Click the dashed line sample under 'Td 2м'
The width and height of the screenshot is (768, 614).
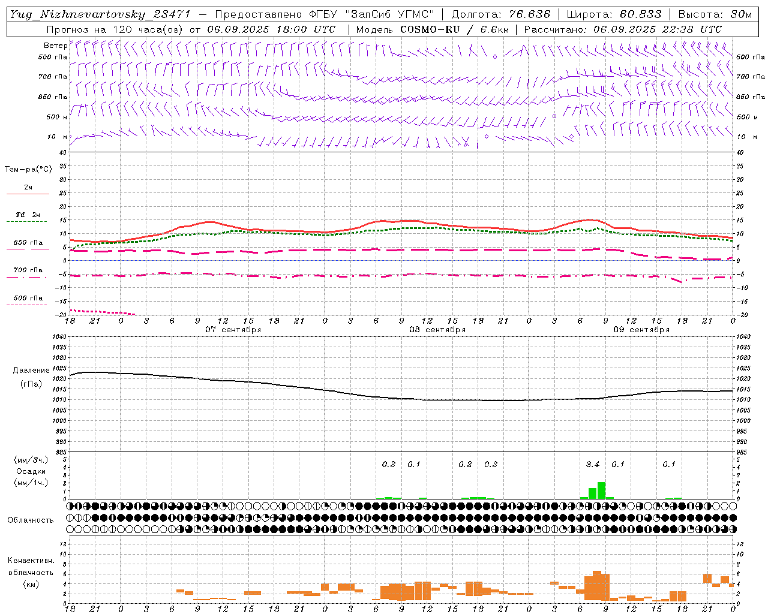pos(28,221)
